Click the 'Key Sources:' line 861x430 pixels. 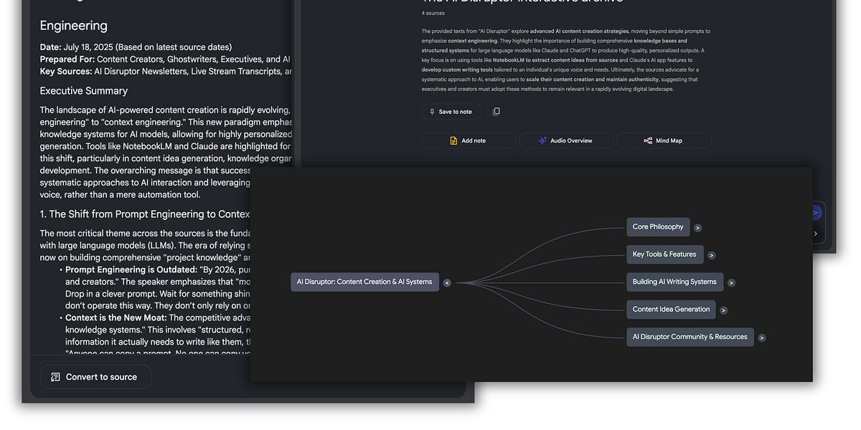click(166, 72)
